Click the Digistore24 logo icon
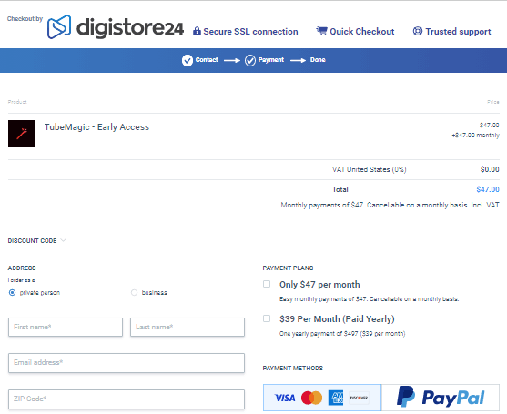The image size is (507, 414). pyautogui.click(x=59, y=26)
